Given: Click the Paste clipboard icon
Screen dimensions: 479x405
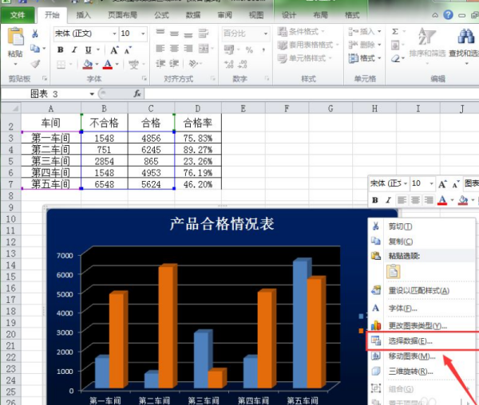Looking at the screenshot, I should tap(15, 37).
